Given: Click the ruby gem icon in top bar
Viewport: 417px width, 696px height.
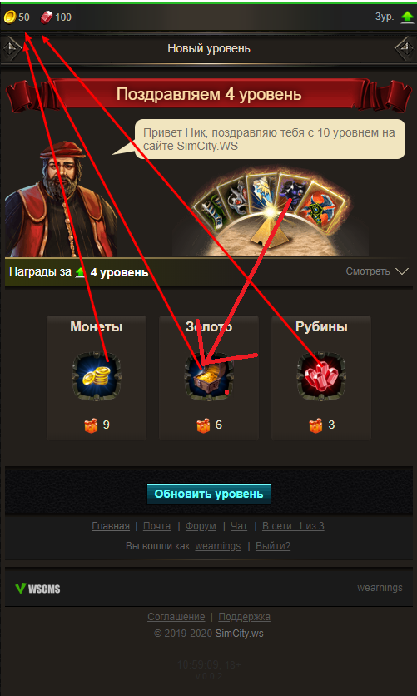Looking at the screenshot, I should (47, 17).
